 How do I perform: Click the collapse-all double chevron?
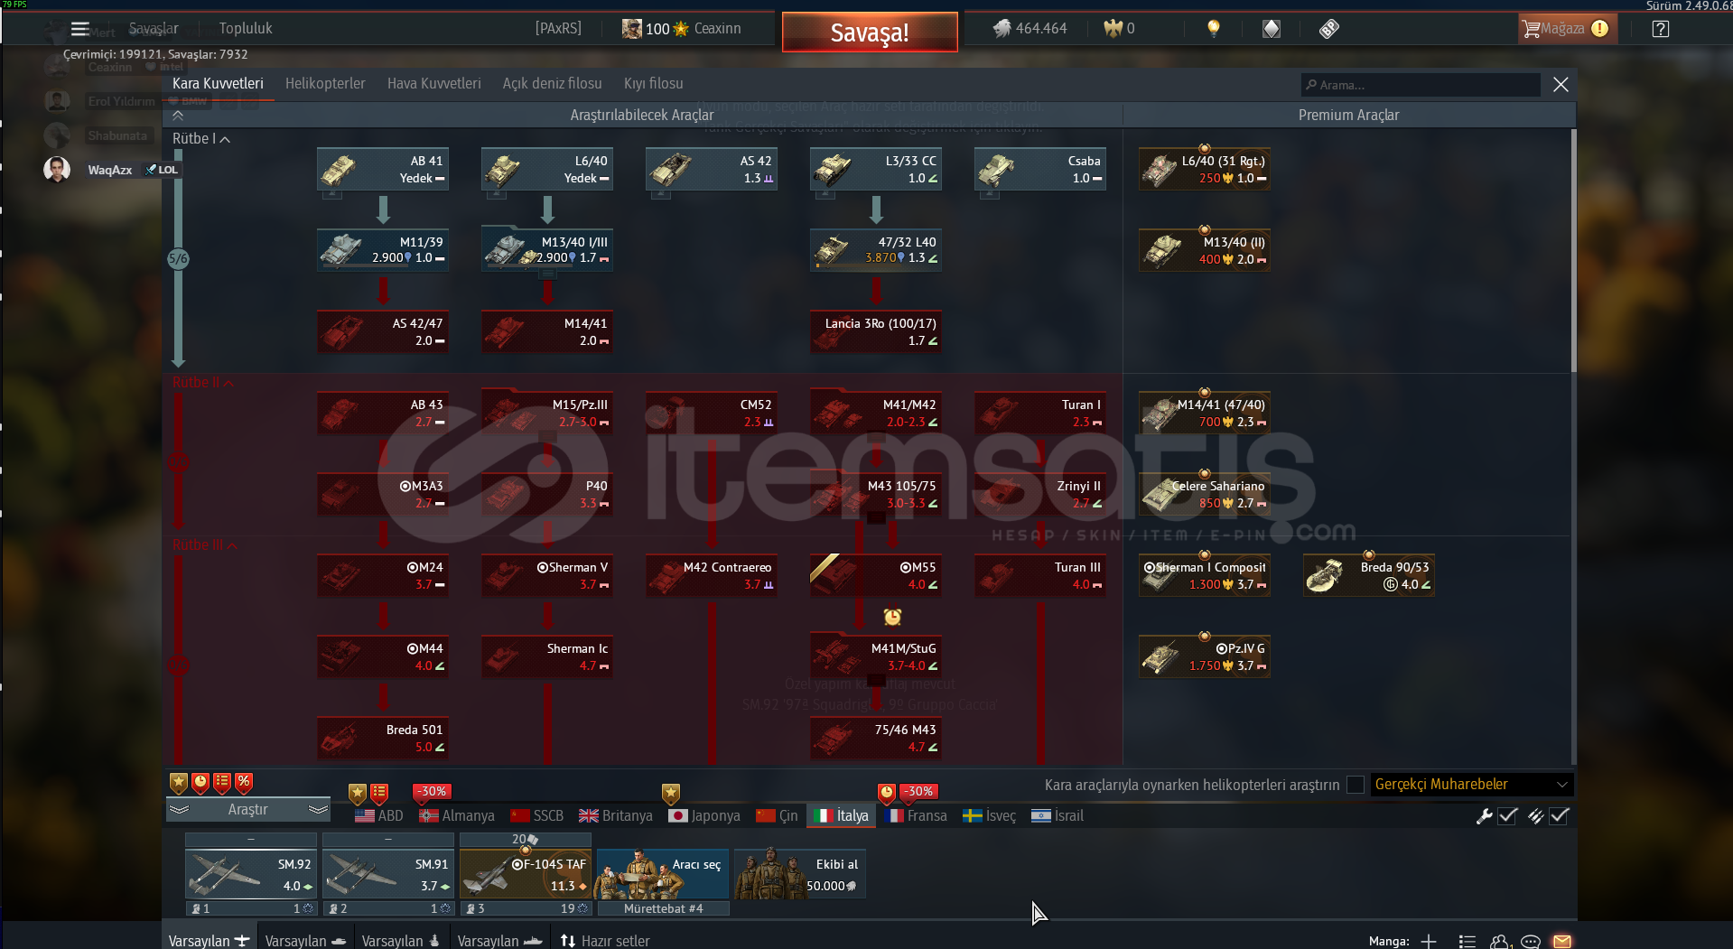(178, 116)
